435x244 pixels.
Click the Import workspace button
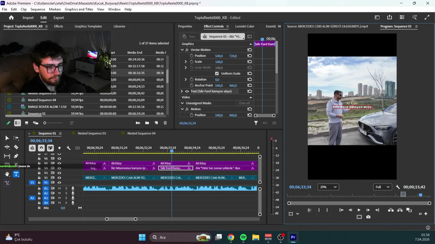[x=28, y=18]
